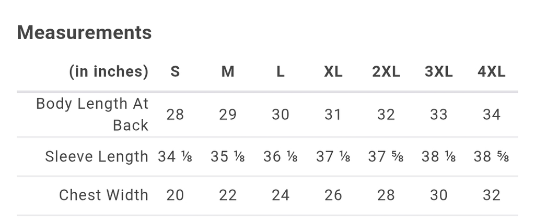Click sleeve length 38 ⅛ for size 3XL
Viewport: 535px width, 223px height.
coord(439,156)
